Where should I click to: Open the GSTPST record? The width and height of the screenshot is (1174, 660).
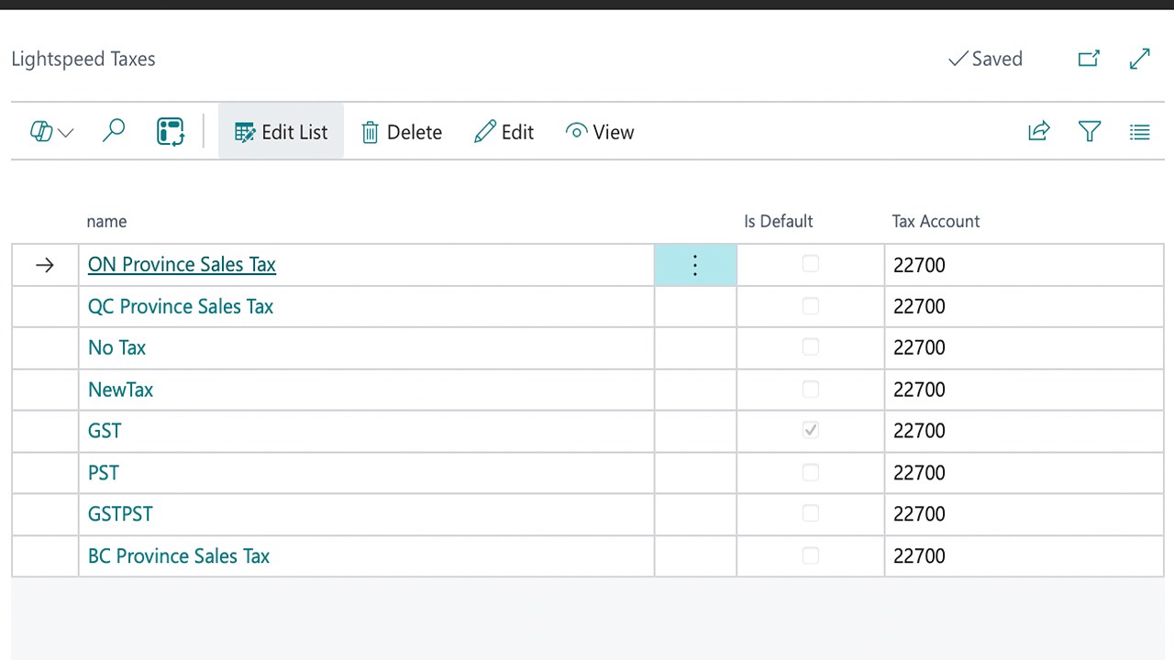coord(120,514)
